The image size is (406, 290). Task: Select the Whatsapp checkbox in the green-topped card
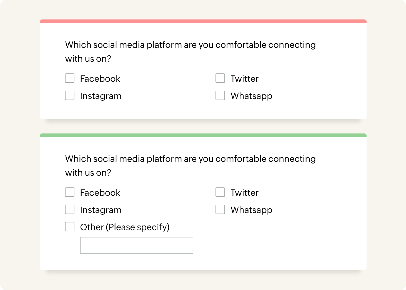pos(220,210)
